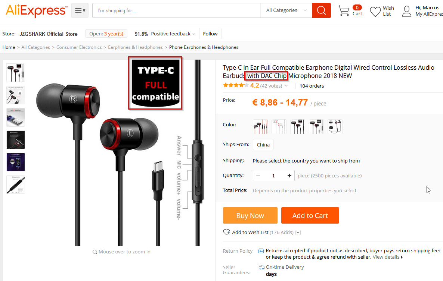Click the My AliExpress user profile icon
This screenshot has width=443, height=281.
[406, 11]
